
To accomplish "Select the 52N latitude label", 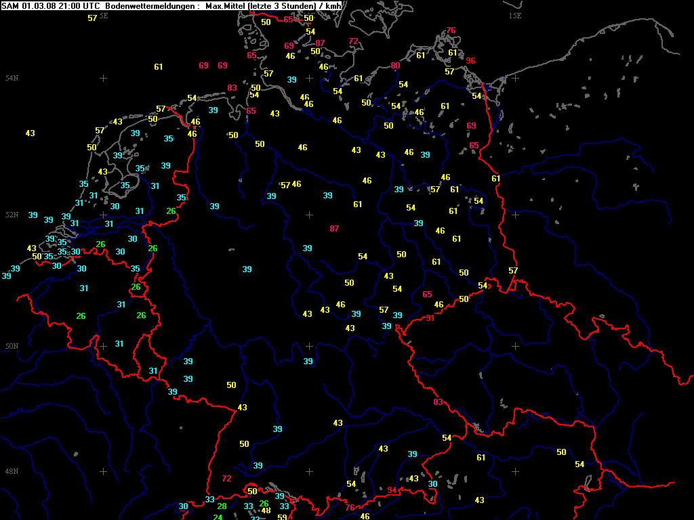I will 12,215.
